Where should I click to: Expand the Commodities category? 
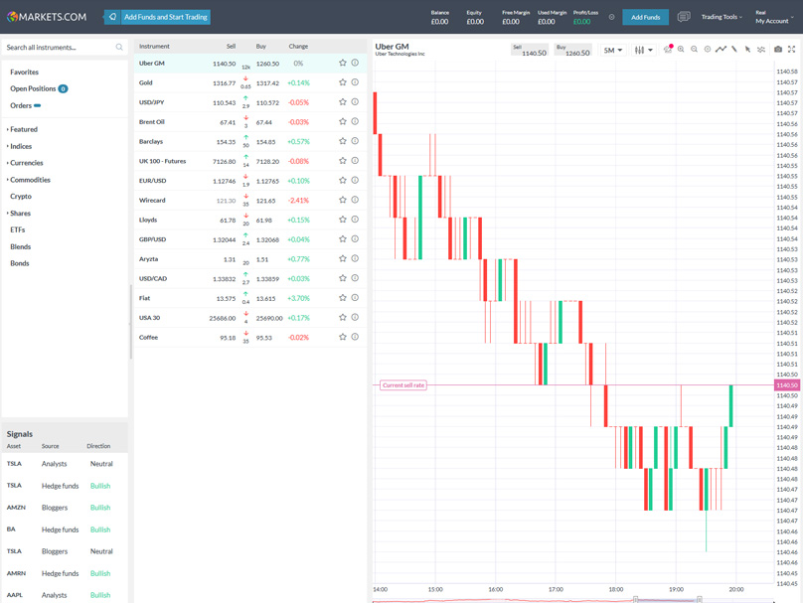coord(30,180)
